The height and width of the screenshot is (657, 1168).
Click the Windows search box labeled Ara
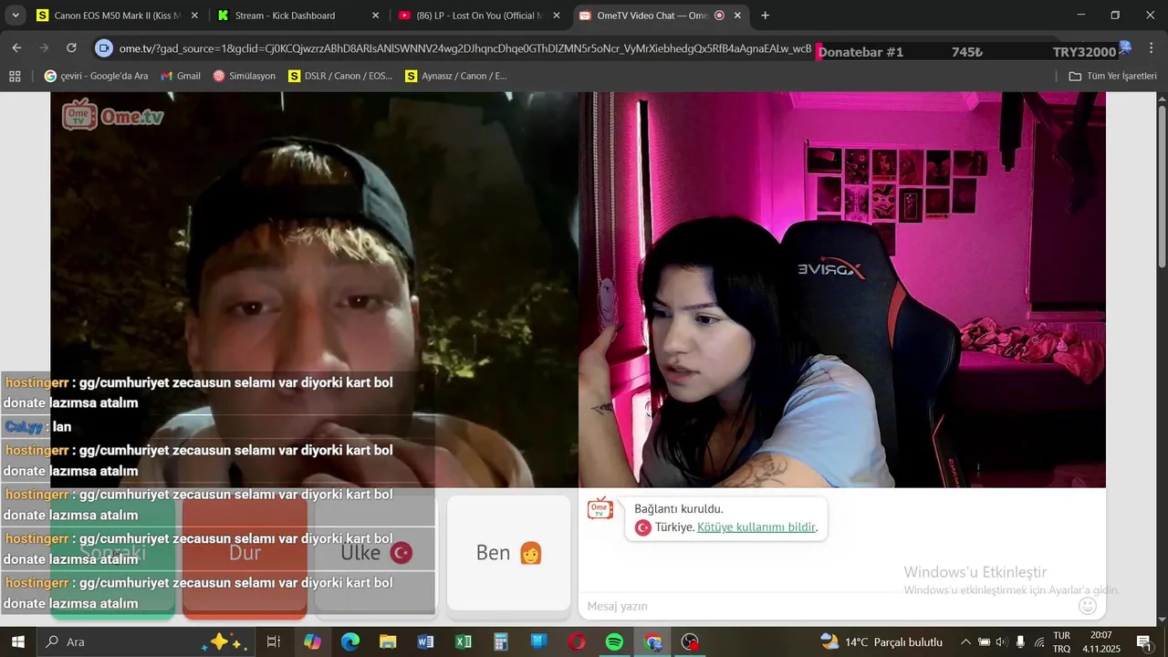tap(146, 641)
